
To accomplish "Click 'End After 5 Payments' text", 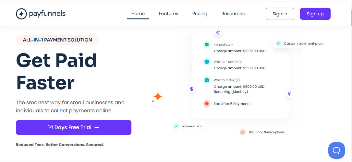I will pyautogui.click(x=232, y=104).
